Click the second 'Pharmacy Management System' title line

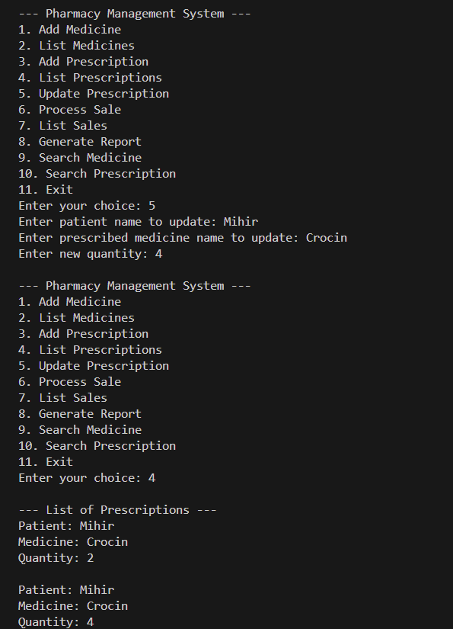[135, 286]
